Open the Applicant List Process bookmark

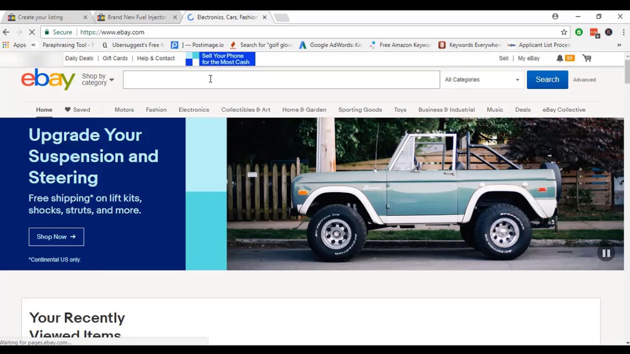coord(539,45)
